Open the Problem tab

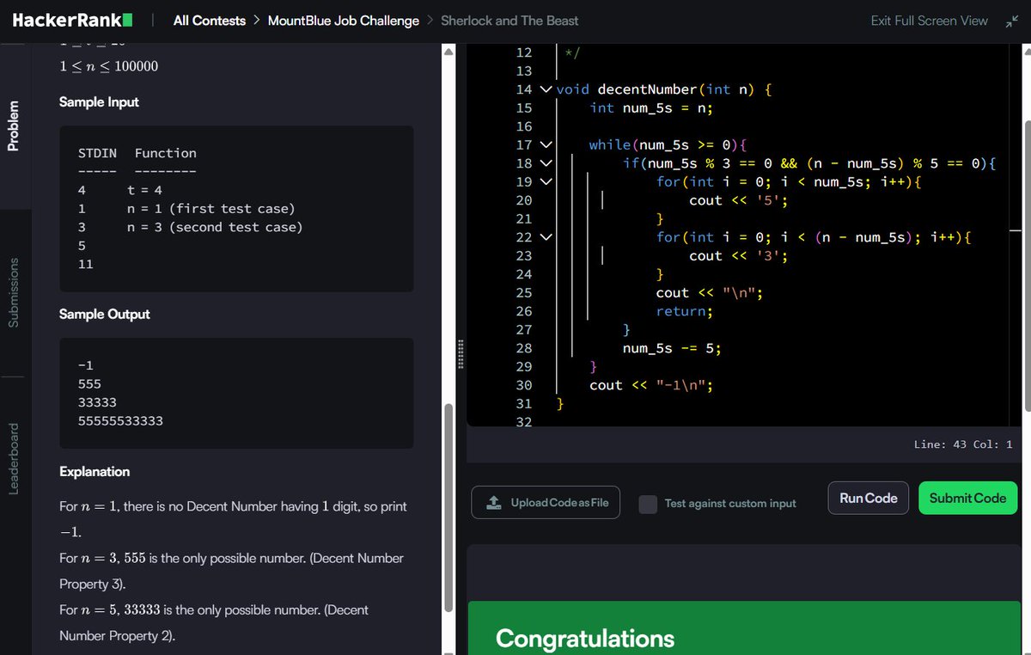click(13, 125)
